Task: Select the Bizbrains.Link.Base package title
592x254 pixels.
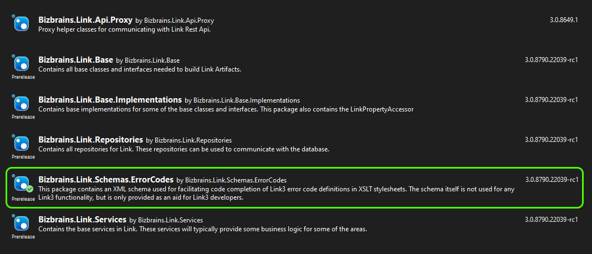Action: click(76, 59)
